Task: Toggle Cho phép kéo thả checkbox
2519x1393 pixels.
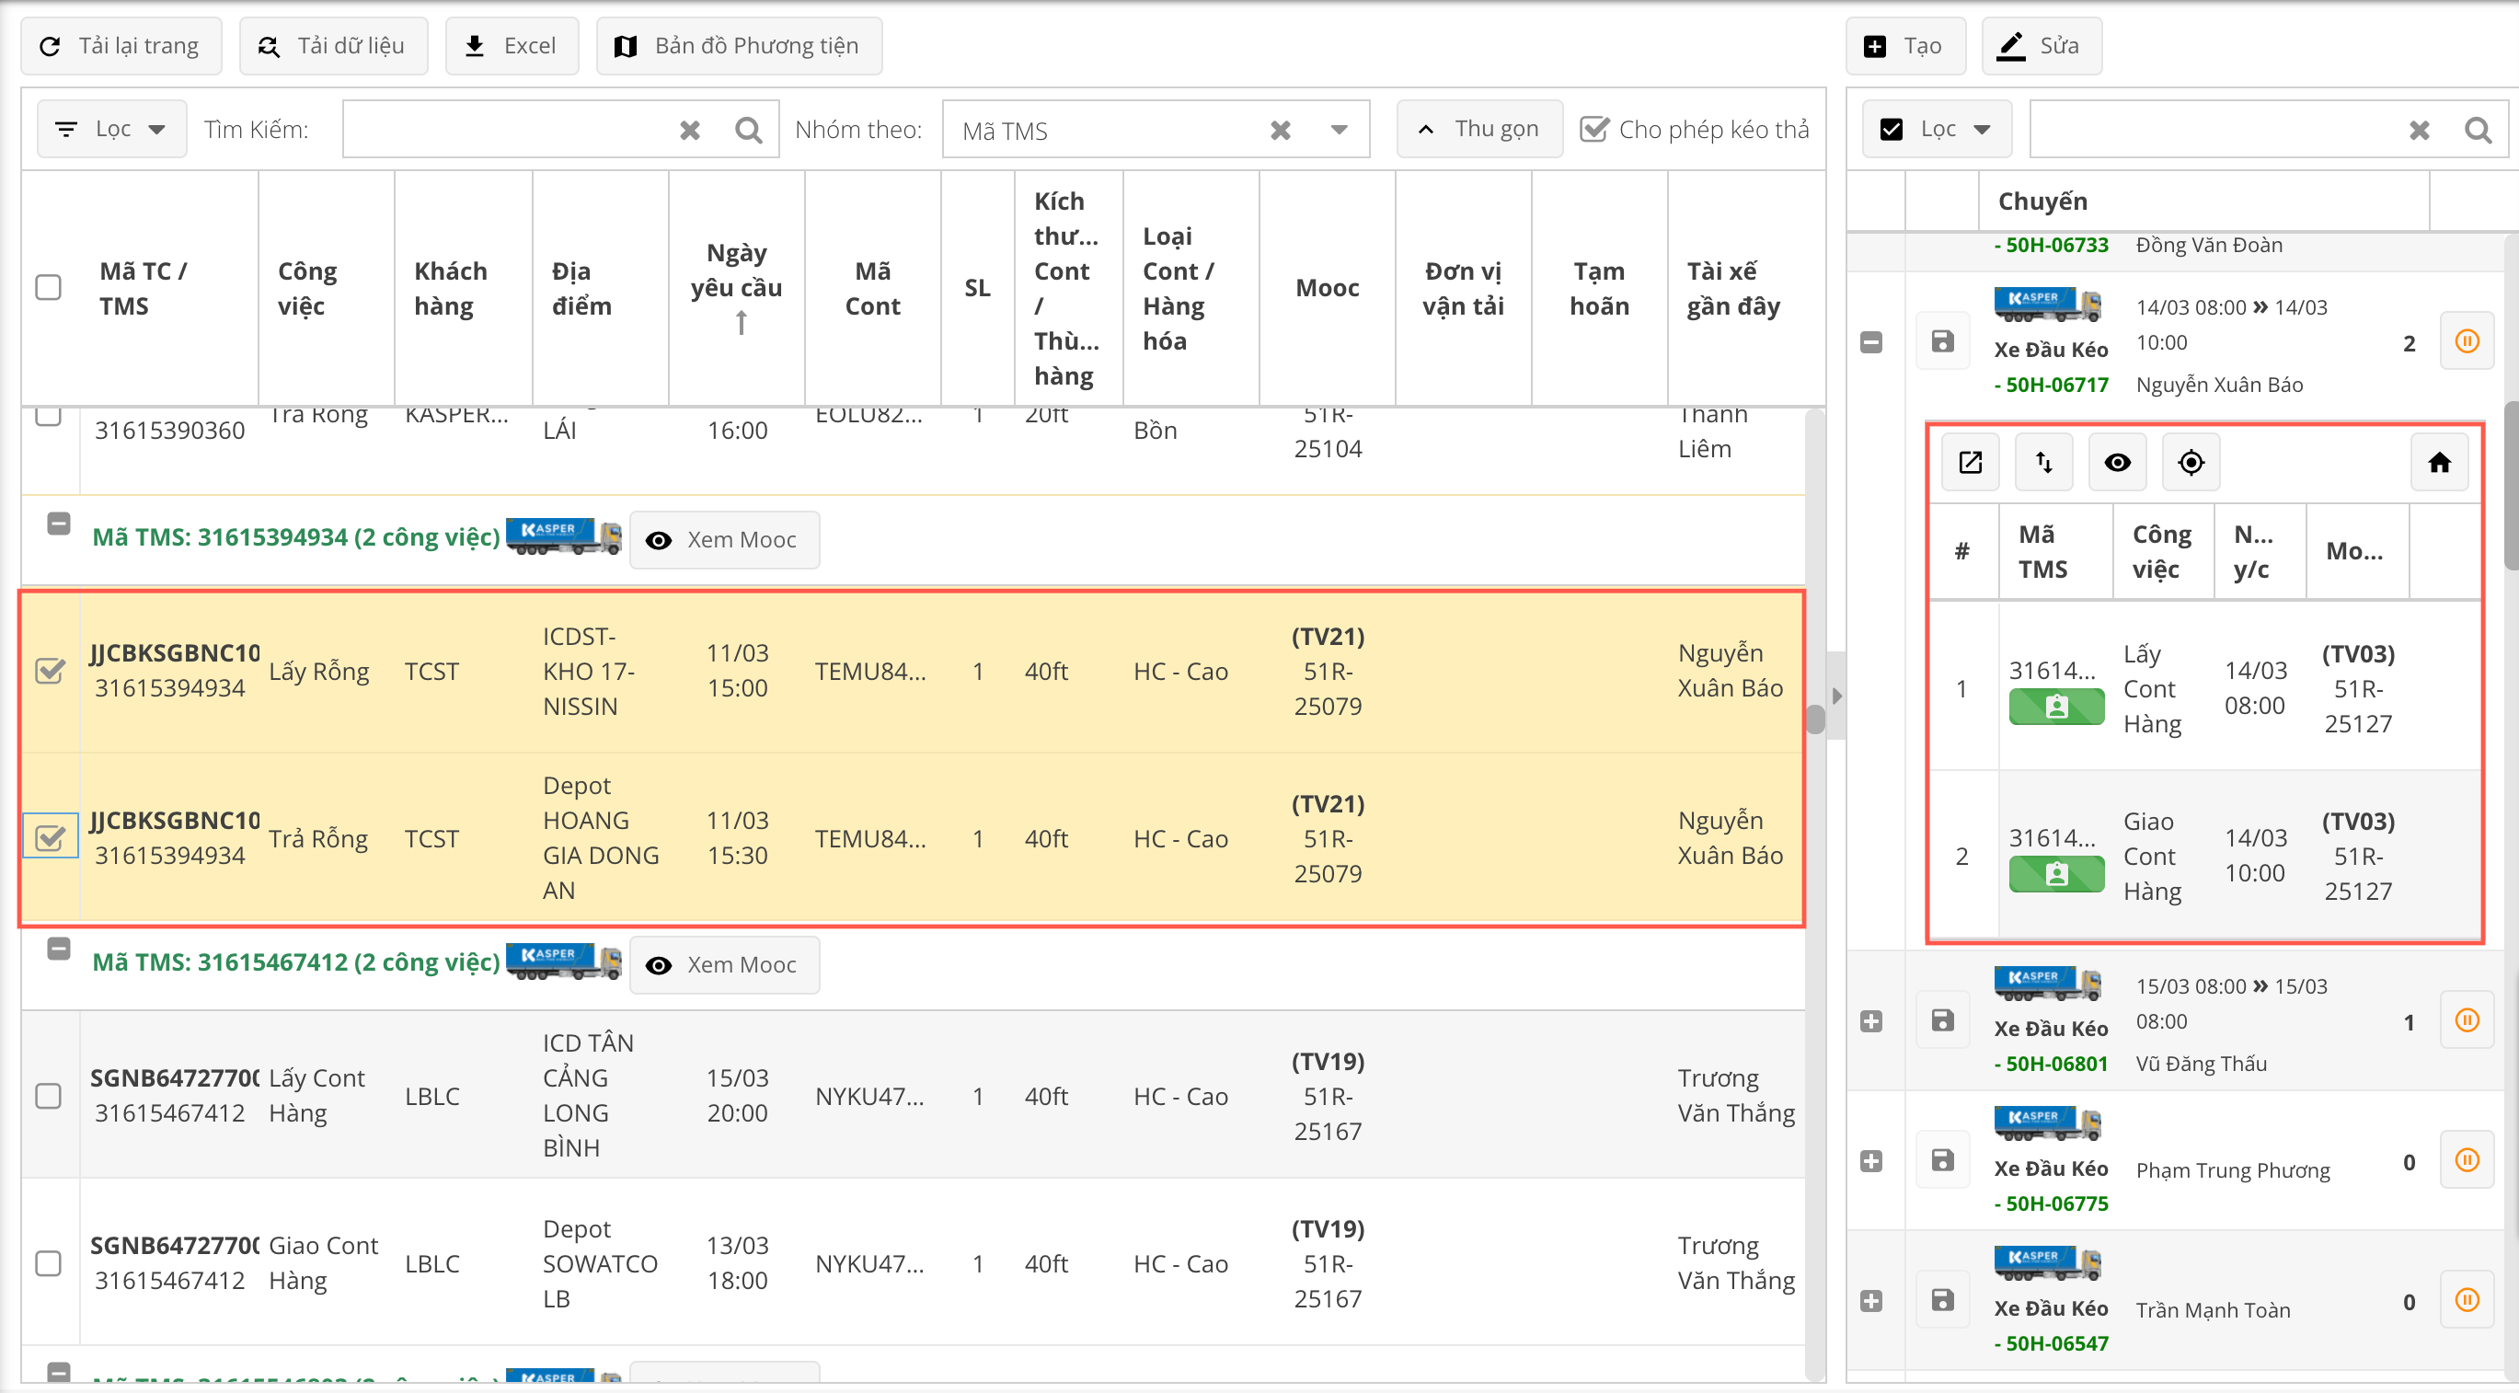Action: click(1594, 129)
